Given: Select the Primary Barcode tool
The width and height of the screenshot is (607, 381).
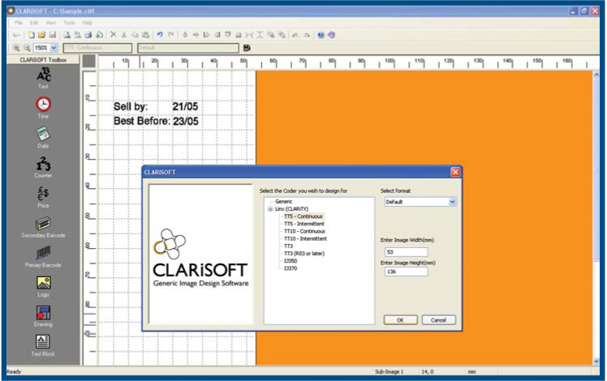Looking at the screenshot, I should 43,257.
